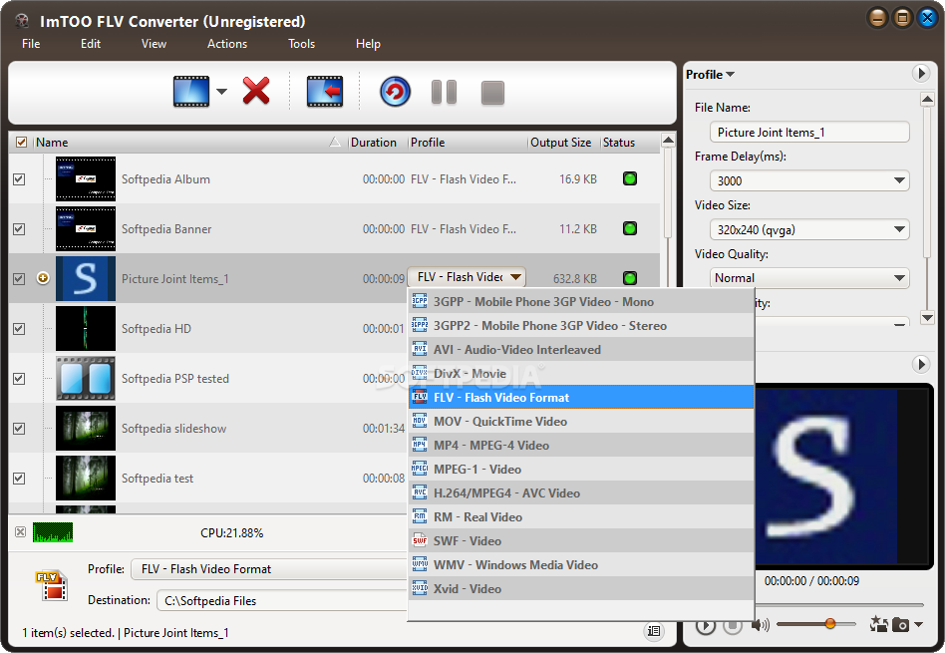Uncheck the Softpedia test checkbox
The height and width of the screenshot is (653, 945).
19,479
